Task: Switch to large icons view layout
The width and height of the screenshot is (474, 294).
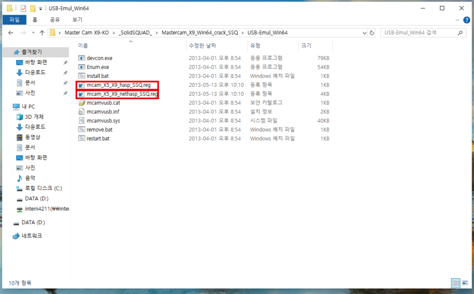Action: (465, 283)
